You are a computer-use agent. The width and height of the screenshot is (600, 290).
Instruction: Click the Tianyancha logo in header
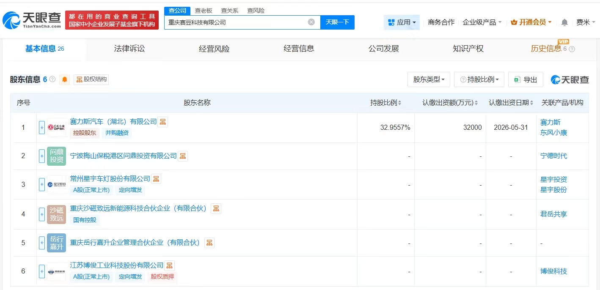(31, 20)
